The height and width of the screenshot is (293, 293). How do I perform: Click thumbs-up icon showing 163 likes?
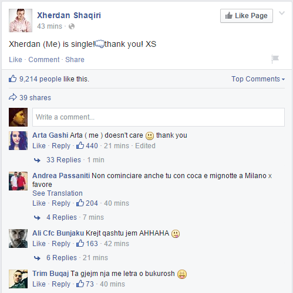pos(80,243)
